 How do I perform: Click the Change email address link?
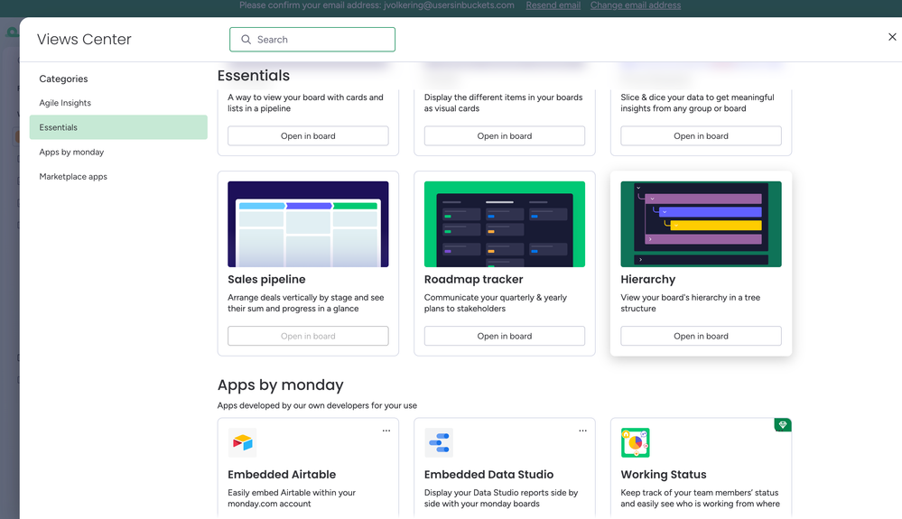pos(635,5)
